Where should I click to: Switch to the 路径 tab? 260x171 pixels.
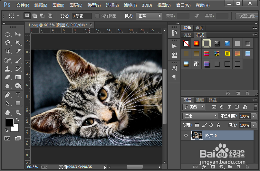213,100
